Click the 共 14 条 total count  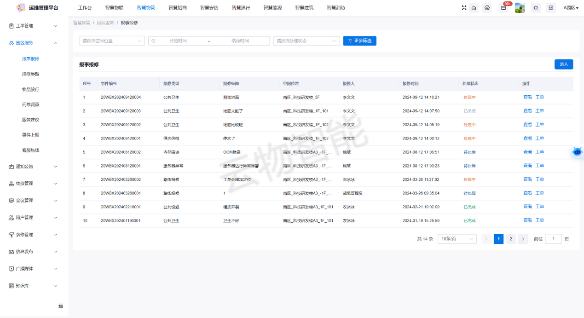pyautogui.click(x=425, y=239)
